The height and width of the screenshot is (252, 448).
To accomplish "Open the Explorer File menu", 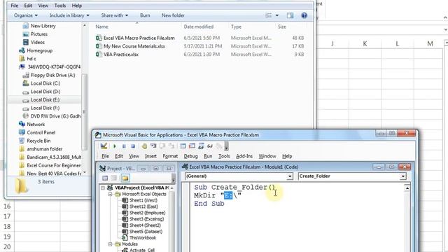I will pos(14,6).
